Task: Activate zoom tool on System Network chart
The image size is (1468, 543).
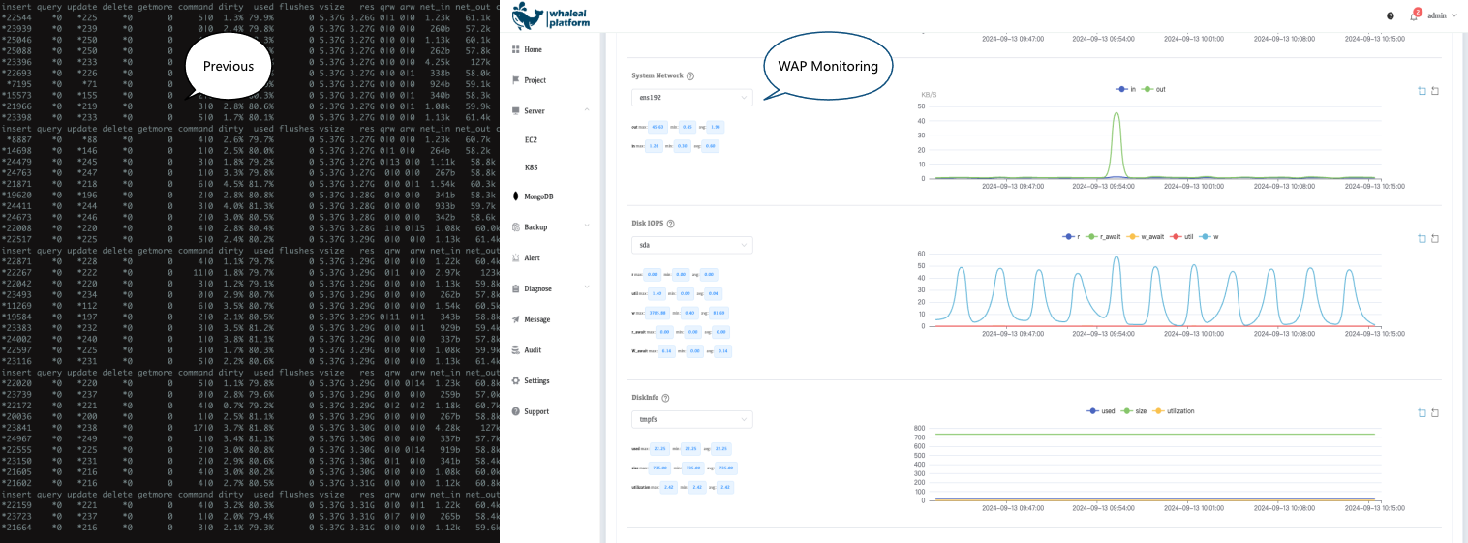Action: pyautogui.click(x=1422, y=91)
